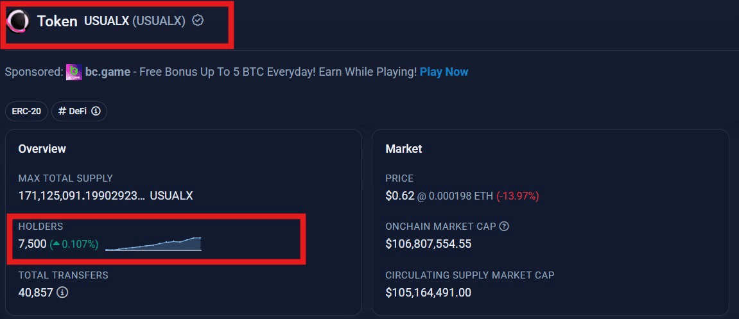Screen dimensions: 739x319
Task: Click the green up-arrow in Holders row
Action: click(x=56, y=244)
